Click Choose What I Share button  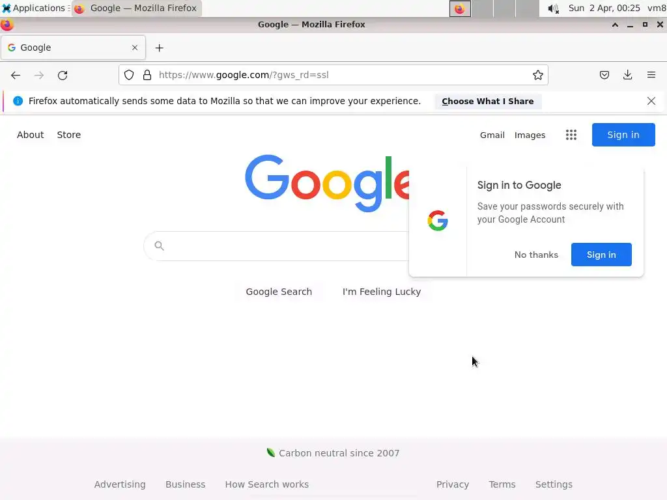pos(487,101)
